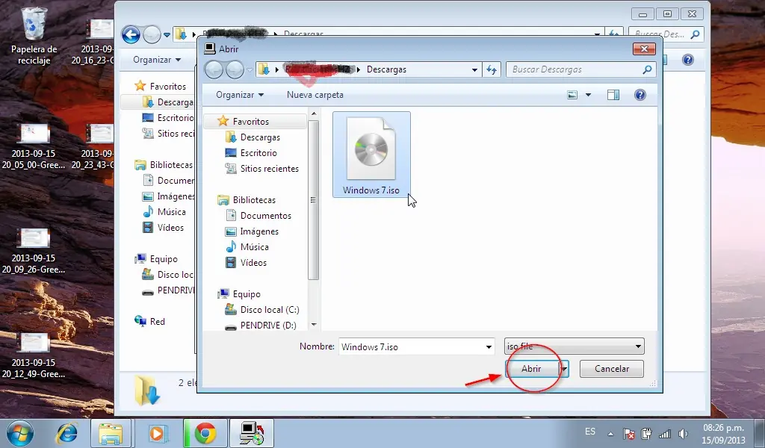Image resolution: width=765 pixels, height=448 pixels.
Task: Click the search magnifier in Abrir dialog
Action: coord(648,69)
